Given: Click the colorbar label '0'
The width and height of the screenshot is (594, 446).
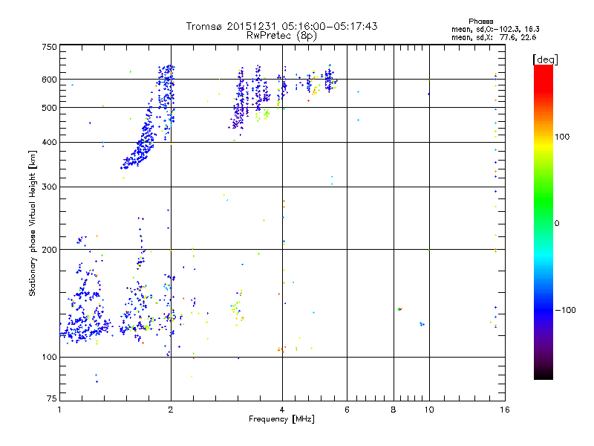Looking at the screenshot, I should pyautogui.click(x=557, y=224).
